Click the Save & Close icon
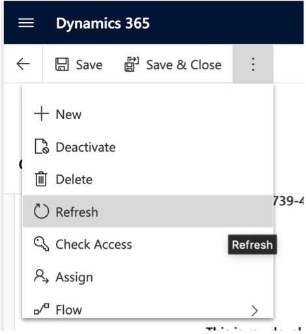The width and height of the screenshot is (306, 334). coord(132,64)
